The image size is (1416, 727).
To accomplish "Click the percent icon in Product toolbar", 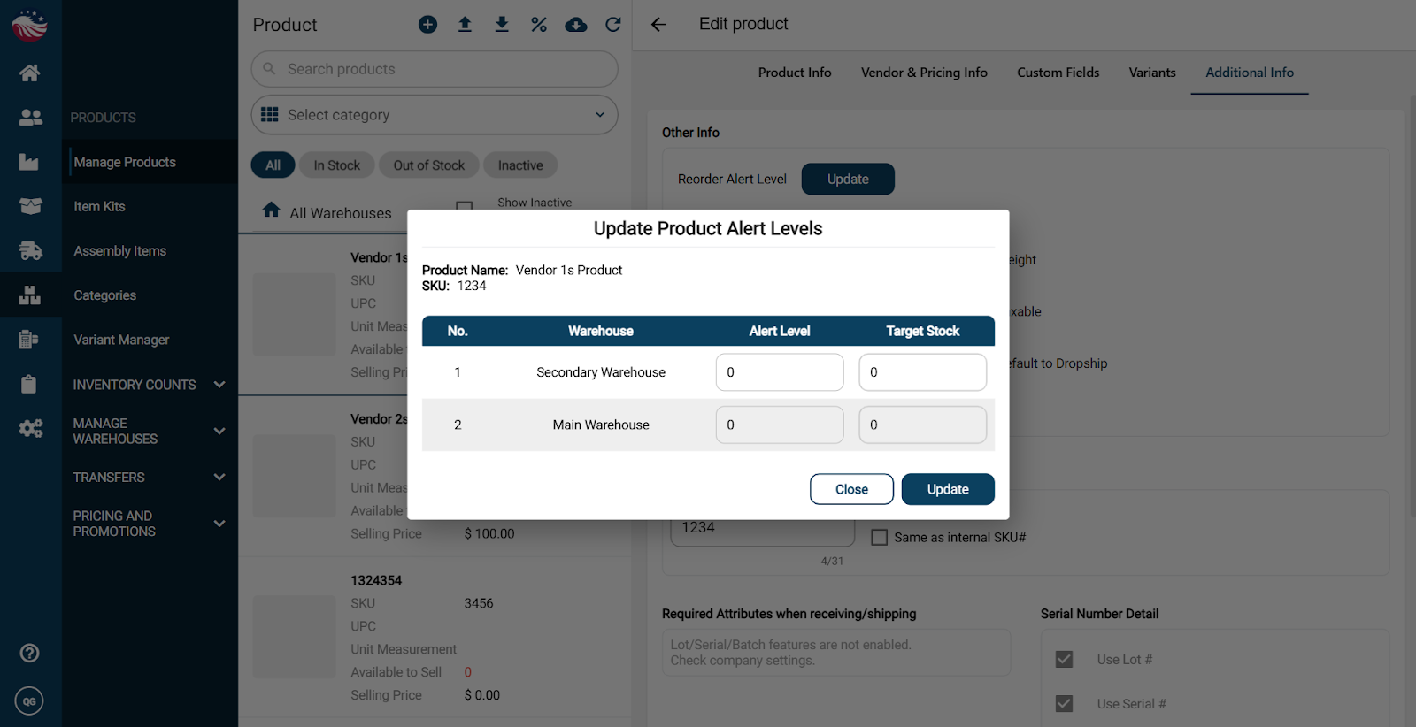I will tap(539, 25).
